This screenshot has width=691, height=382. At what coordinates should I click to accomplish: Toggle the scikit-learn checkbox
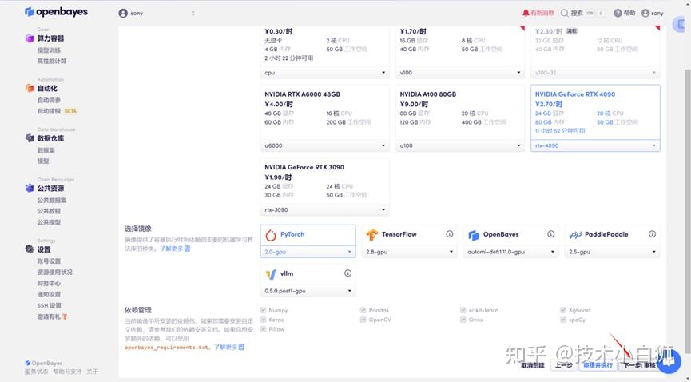point(463,310)
